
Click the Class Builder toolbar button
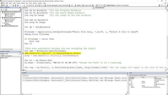(65, 5)
